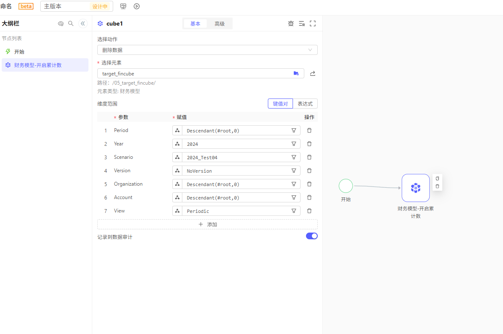
Task: Delete the Period dimension row
Action: (309, 130)
